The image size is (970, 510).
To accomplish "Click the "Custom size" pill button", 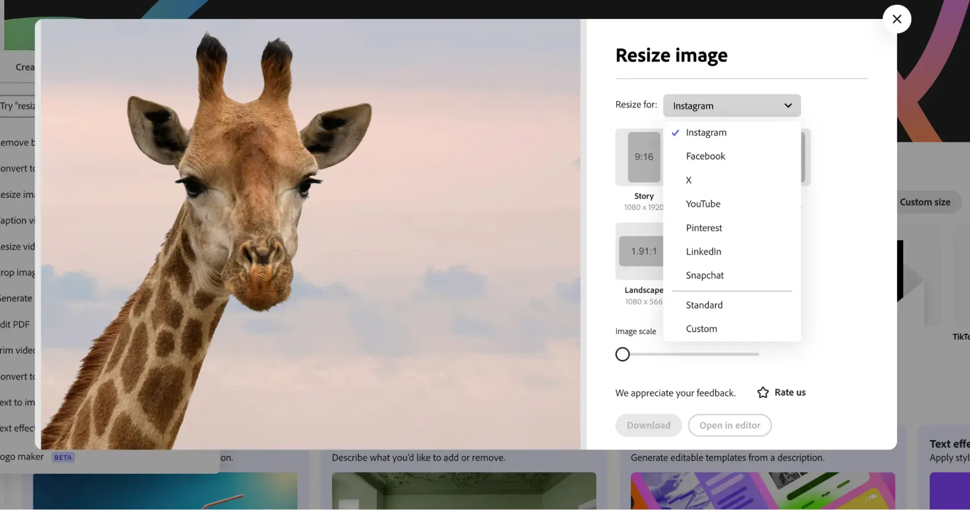I will [925, 202].
